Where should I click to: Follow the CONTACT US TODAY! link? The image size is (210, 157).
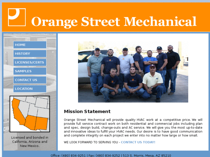pyautogui.click(x=138, y=142)
